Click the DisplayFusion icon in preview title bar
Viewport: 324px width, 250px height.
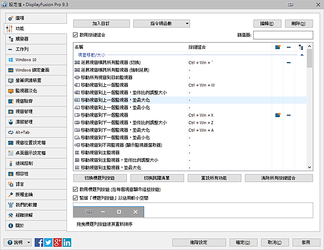pos(89,212)
